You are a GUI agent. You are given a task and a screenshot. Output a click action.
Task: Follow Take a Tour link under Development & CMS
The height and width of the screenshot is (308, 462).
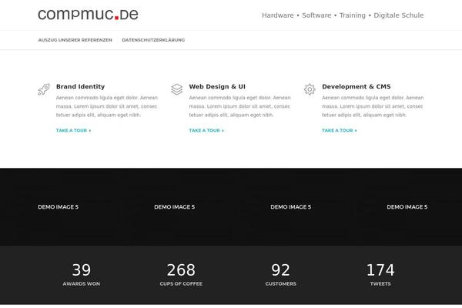[x=339, y=130]
